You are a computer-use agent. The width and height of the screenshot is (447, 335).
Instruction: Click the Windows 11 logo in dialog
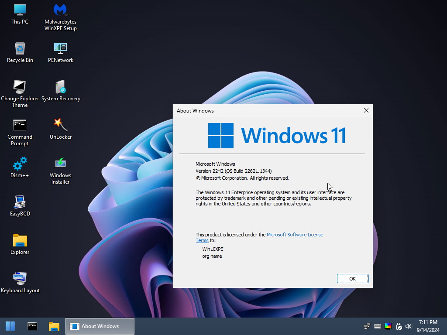277,136
